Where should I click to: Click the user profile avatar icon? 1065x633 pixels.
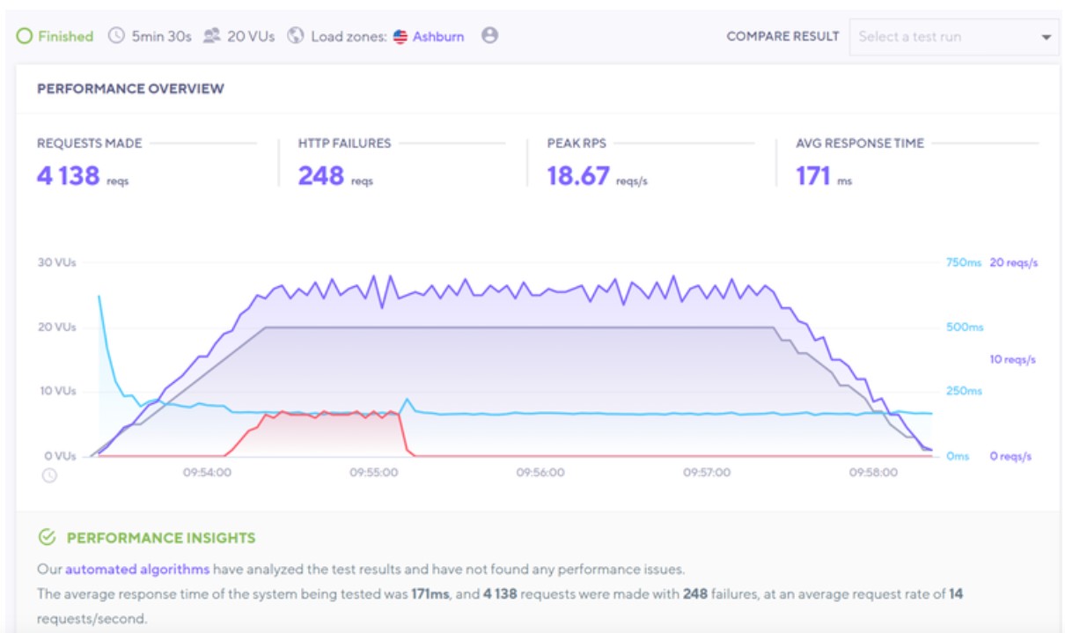(490, 35)
